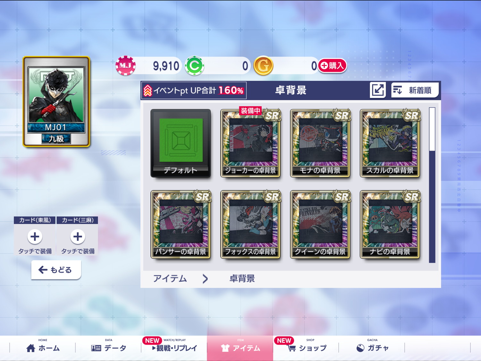Tap the plus icon under カード(東風)

tap(35, 237)
